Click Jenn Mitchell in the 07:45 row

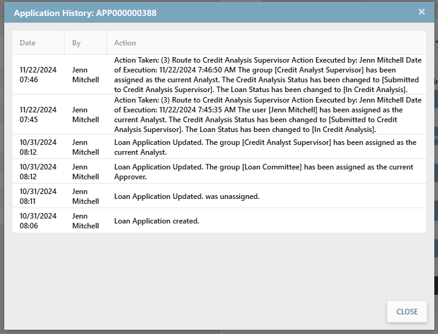click(85, 114)
